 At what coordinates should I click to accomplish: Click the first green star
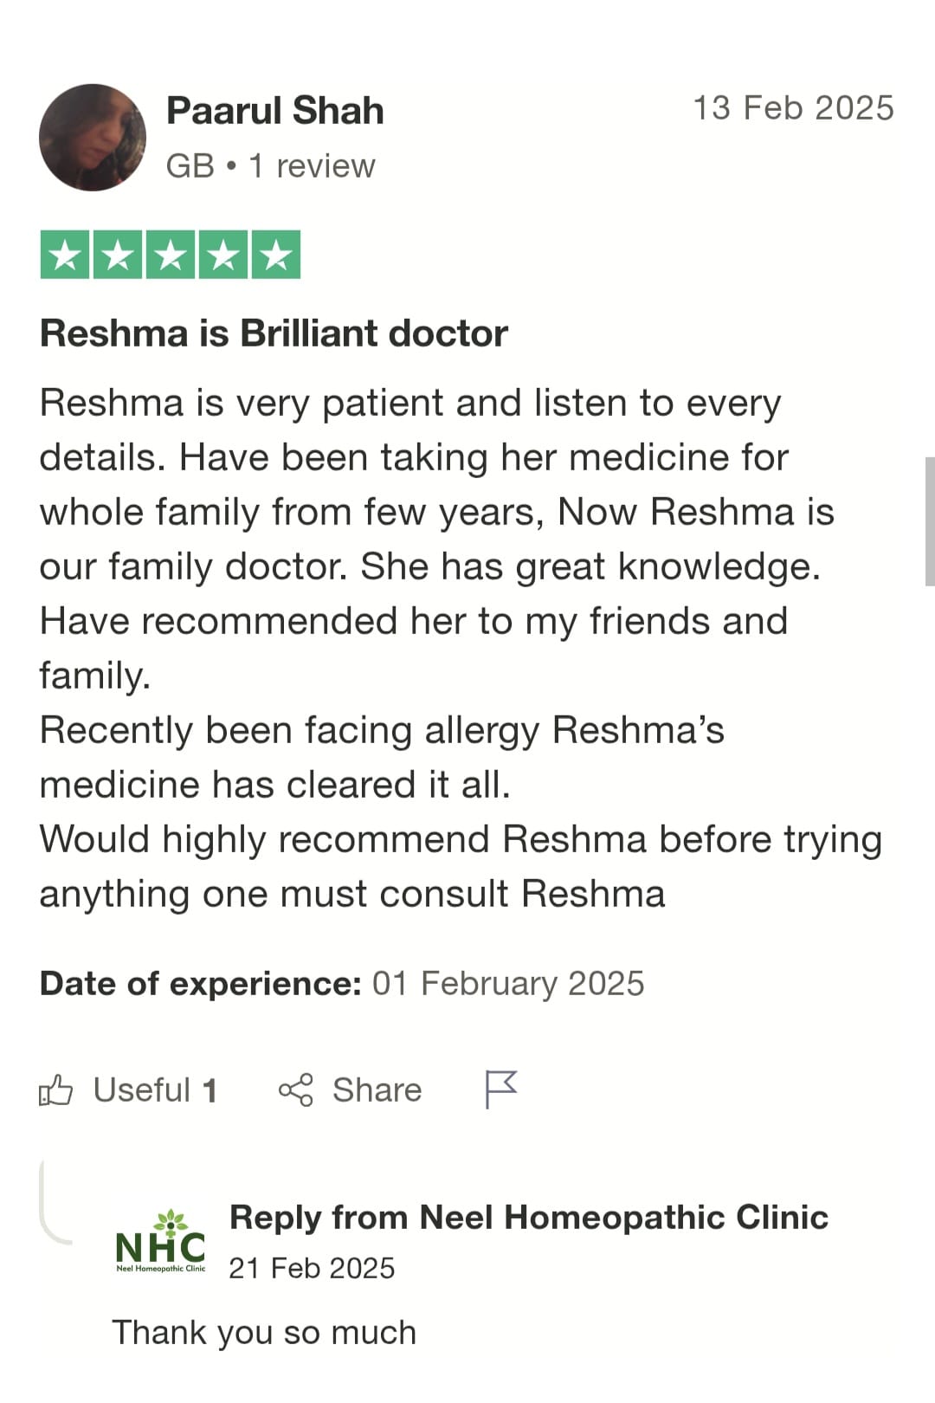point(65,255)
